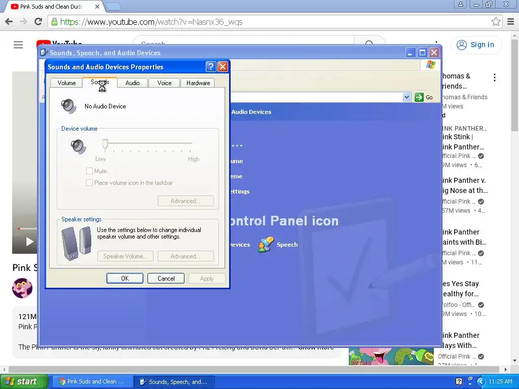This screenshot has height=389, width=519.
Task: Open the Hardware tab
Action: click(198, 83)
